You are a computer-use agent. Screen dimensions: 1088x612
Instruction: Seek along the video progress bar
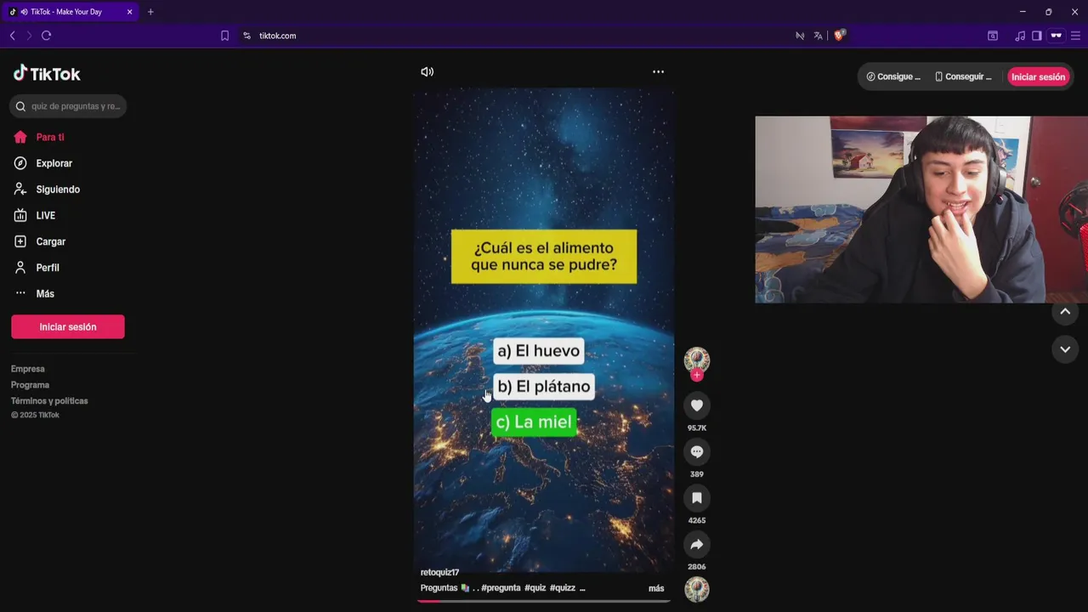point(544,601)
